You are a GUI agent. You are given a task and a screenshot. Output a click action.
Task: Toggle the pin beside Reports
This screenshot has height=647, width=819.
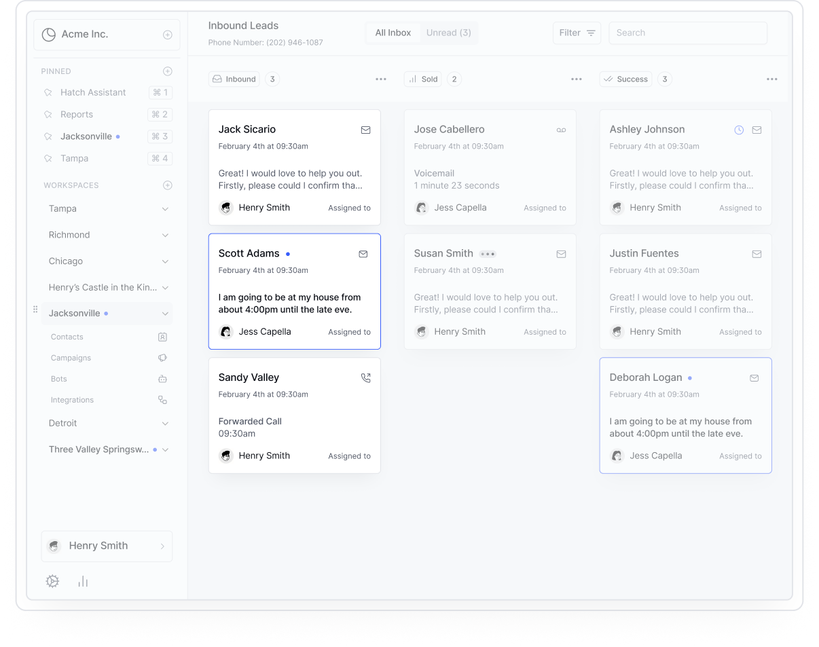[48, 114]
